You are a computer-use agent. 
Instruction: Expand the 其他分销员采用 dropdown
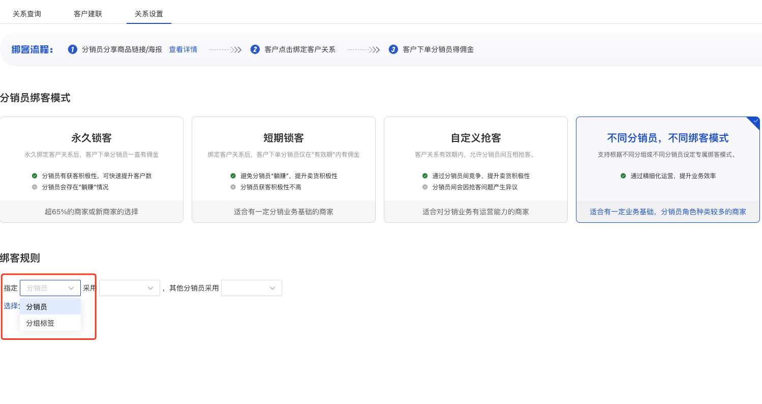252,288
